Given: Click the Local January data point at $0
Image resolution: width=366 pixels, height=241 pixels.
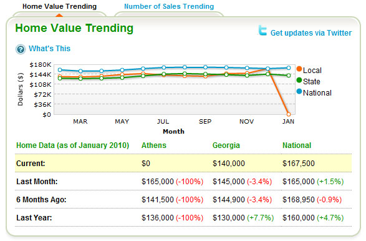Looking at the screenshot, I should point(289,114).
